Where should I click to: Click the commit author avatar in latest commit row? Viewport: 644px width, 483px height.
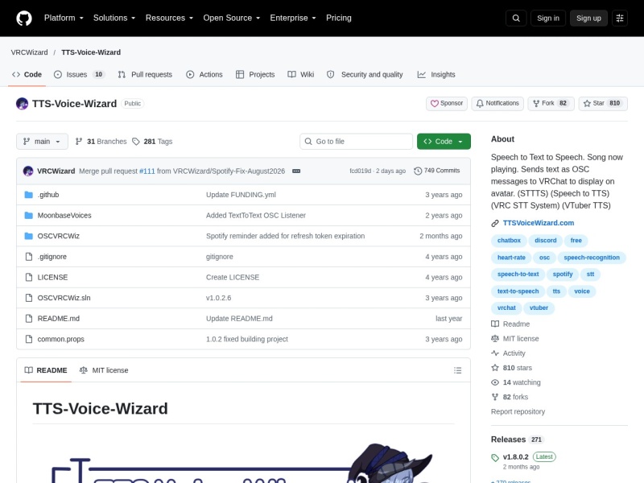[28, 171]
